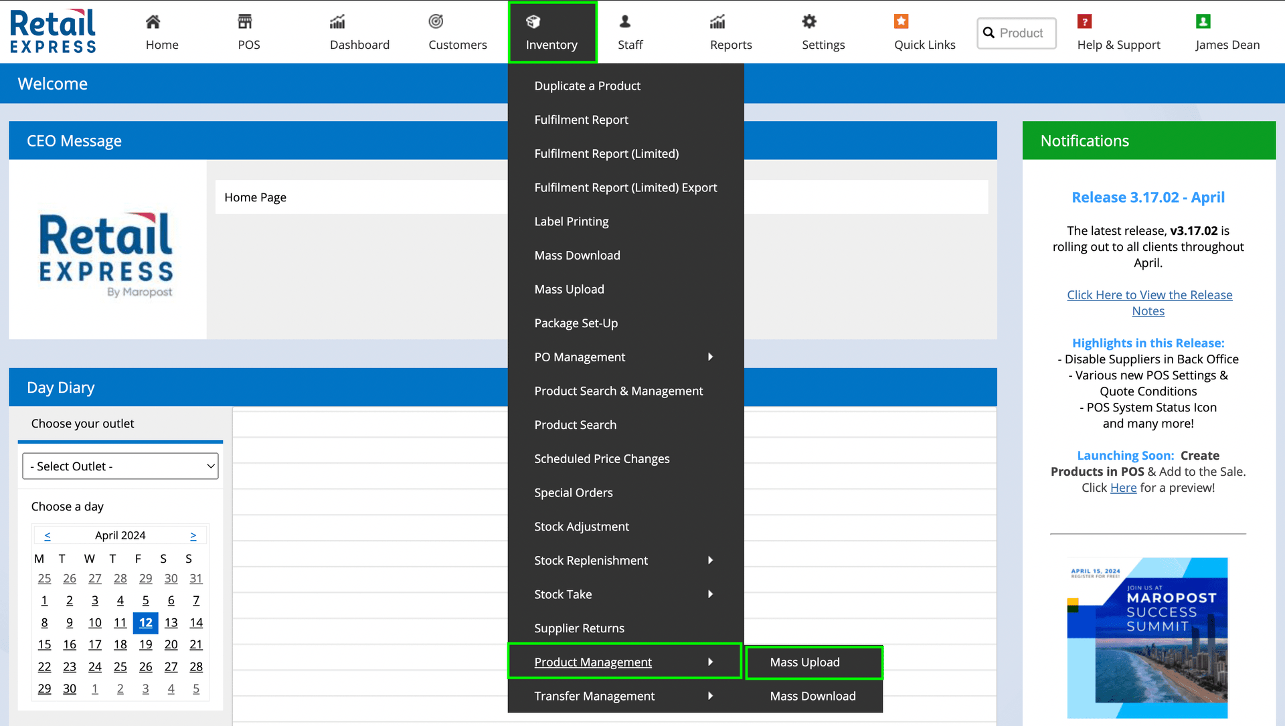Screen dimensions: 1285x726
Task: Go to next month in calendar
Action: [193, 536]
